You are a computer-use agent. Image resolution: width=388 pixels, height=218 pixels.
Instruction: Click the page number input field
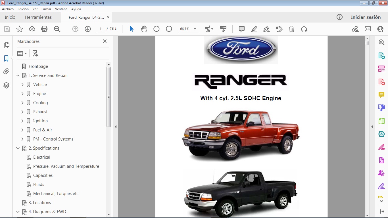(101, 29)
